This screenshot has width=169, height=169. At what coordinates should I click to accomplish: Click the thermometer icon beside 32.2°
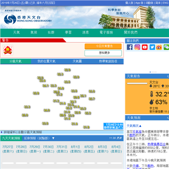(x=151, y=94)
